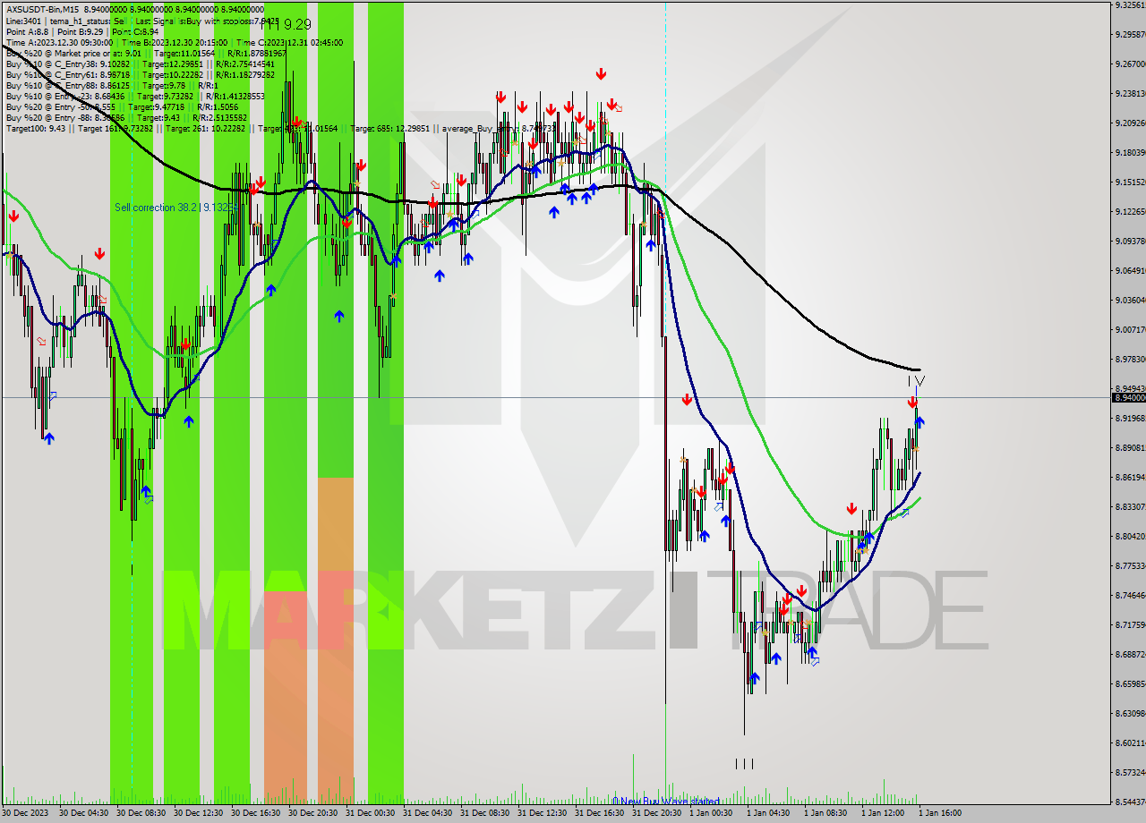Image resolution: width=1146 pixels, height=823 pixels.
Task: Select the 'I V' wave label near last candle
Action: click(916, 380)
